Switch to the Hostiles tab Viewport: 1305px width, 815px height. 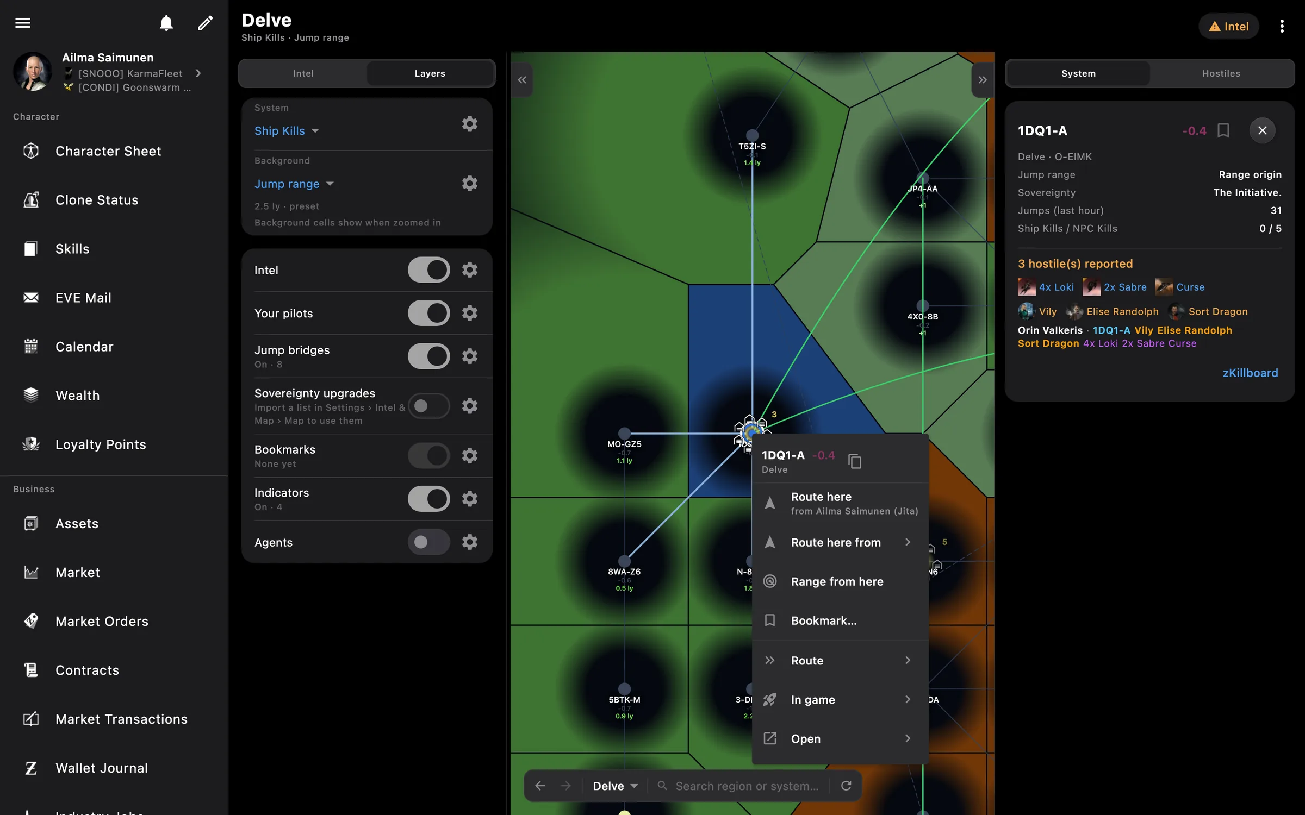1221,73
